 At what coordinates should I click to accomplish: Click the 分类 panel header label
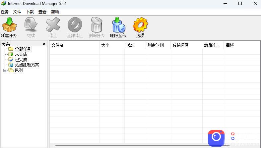pyautogui.click(x=6, y=44)
